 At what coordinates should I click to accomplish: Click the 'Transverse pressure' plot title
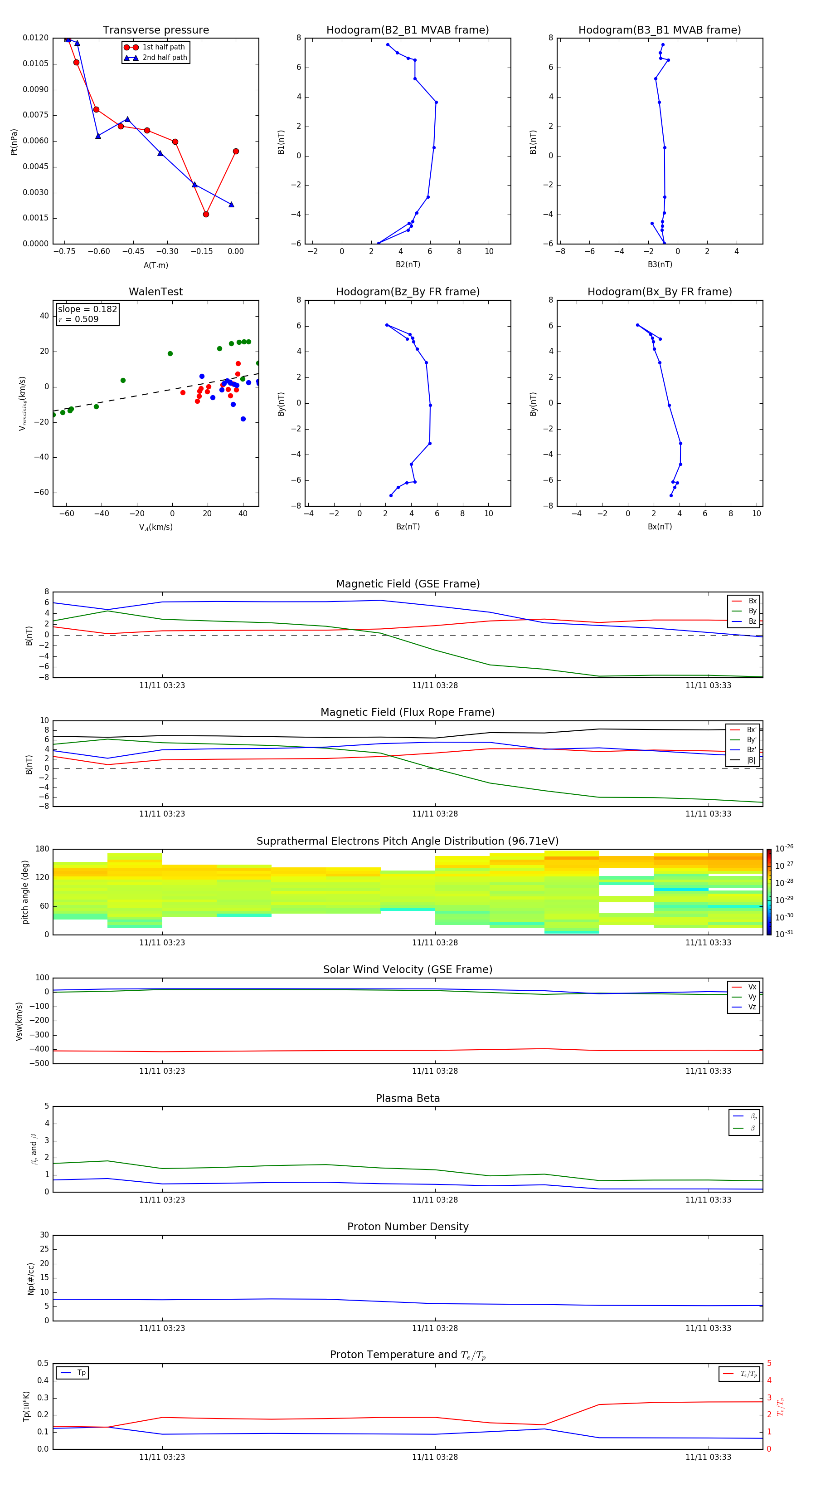click(x=155, y=30)
